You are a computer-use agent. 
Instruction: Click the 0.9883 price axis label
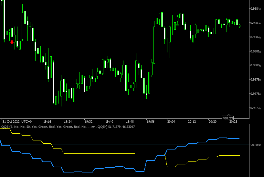click(x=256, y=23)
